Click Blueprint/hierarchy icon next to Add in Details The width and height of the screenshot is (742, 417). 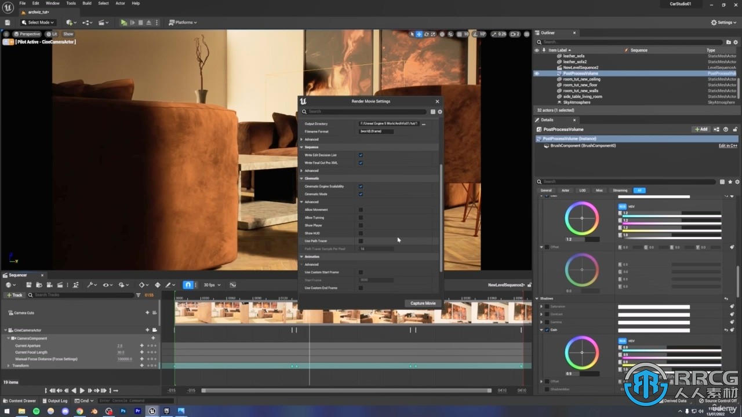716,129
